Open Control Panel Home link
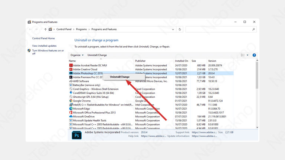This screenshot has width=285, height=160. [43, 38]
